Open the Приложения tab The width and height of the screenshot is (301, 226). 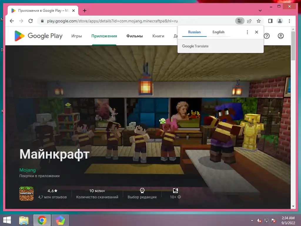click(104, 36)
